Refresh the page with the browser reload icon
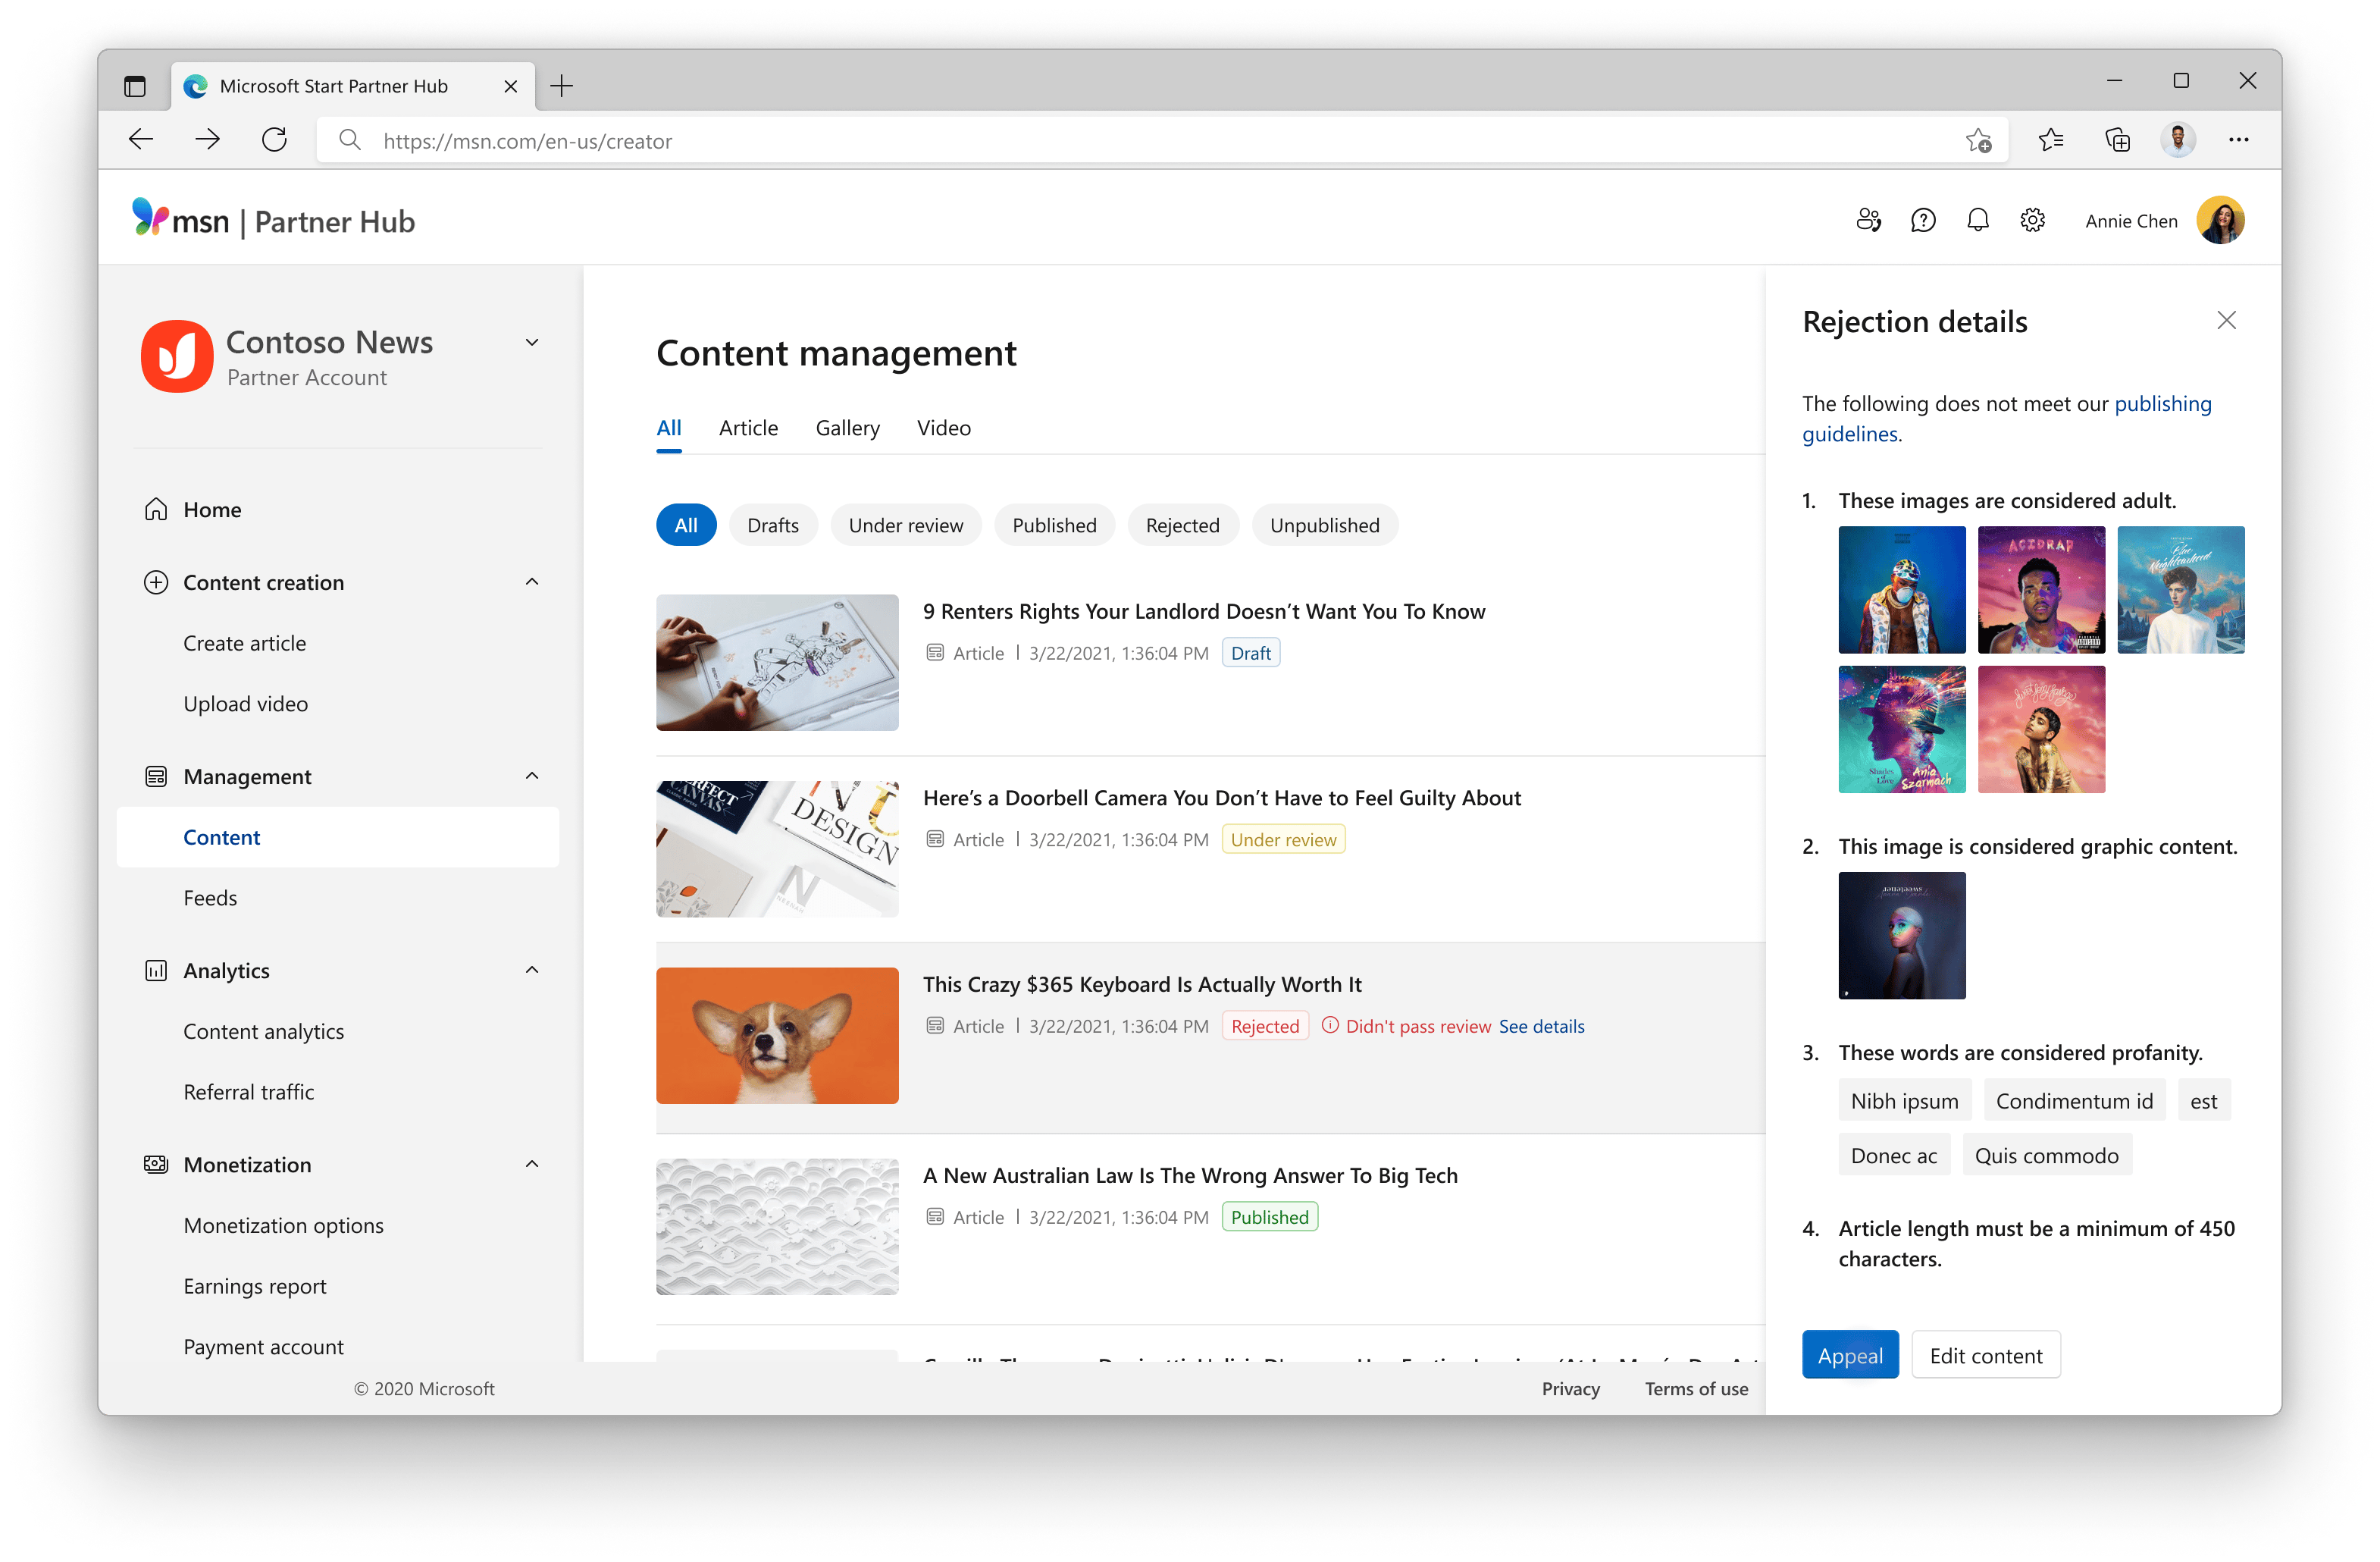The height and width of the screenshot is (1562, 2380). pos(274,140)
